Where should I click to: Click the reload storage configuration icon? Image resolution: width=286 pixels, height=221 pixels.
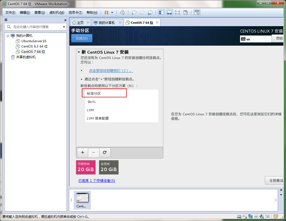(x=105, y=152)
